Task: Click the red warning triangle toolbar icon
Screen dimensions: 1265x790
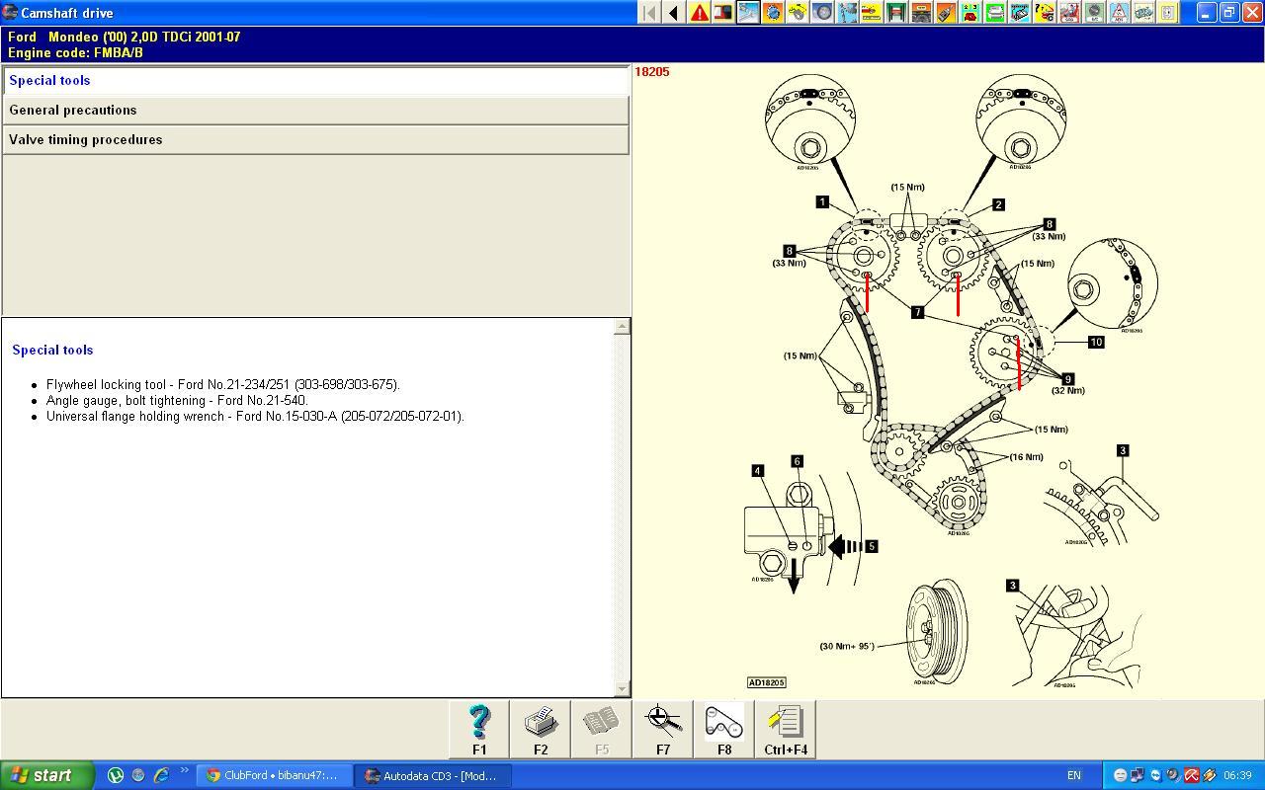Action: (699, 13)
